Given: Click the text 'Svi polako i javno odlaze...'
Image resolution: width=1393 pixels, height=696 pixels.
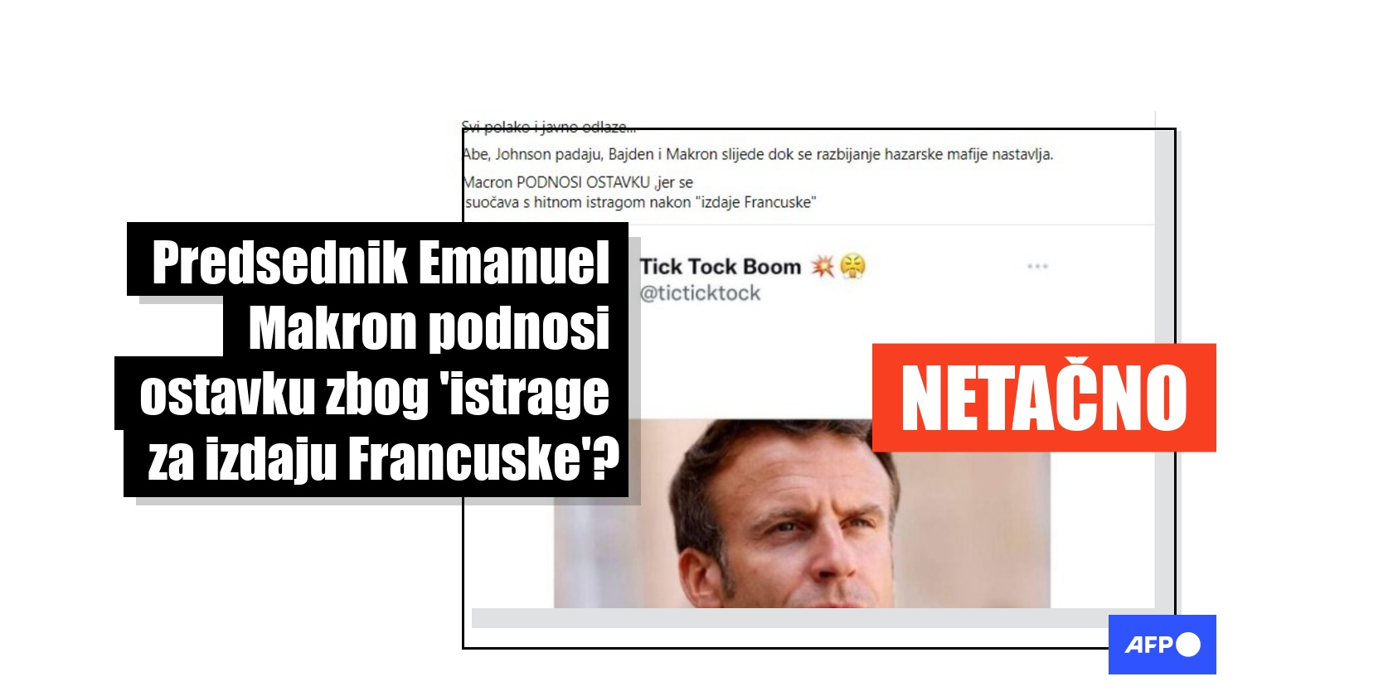Looking at the screenshot, I should pos(548,127).
